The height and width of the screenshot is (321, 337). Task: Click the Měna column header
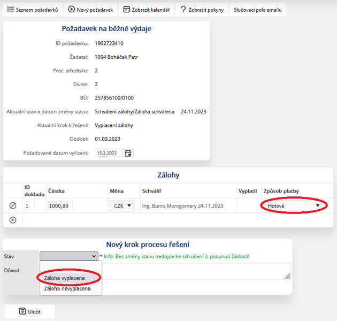[x=117, y=191]
